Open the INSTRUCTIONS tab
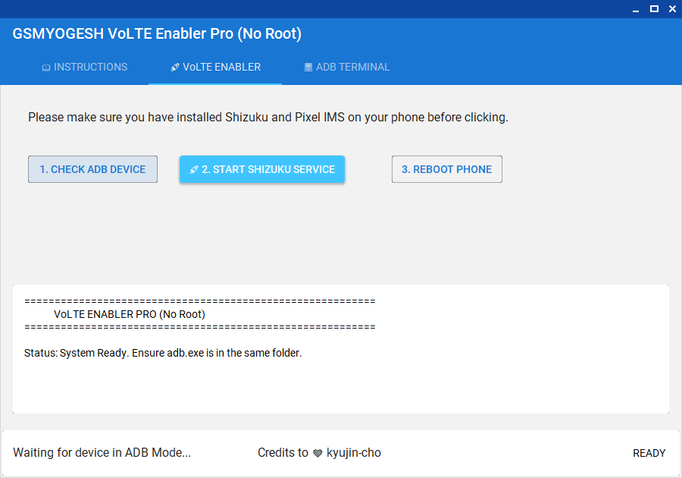682x478 pixels. 84,67
